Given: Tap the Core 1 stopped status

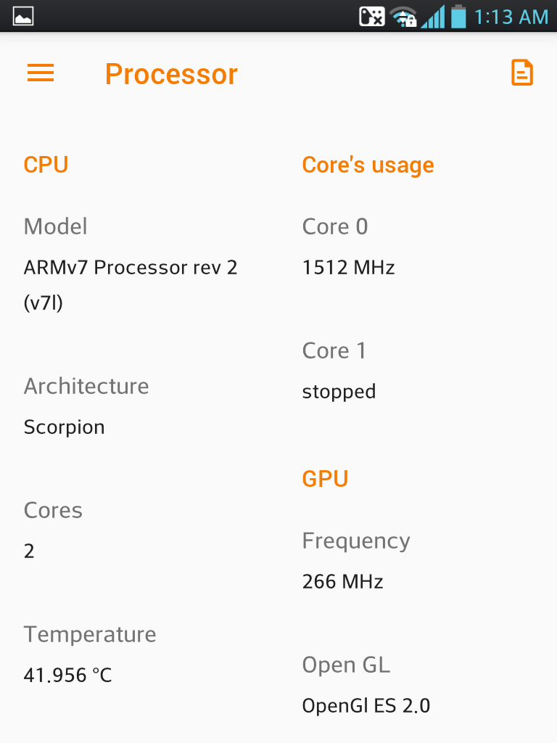Looking at the screenshot, I should click(339, 392).
